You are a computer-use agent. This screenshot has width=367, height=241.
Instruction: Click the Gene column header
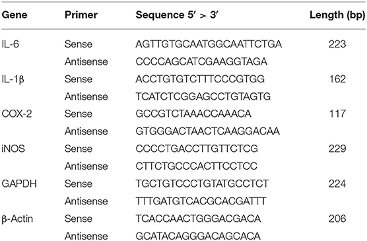(x=15, y=15)
